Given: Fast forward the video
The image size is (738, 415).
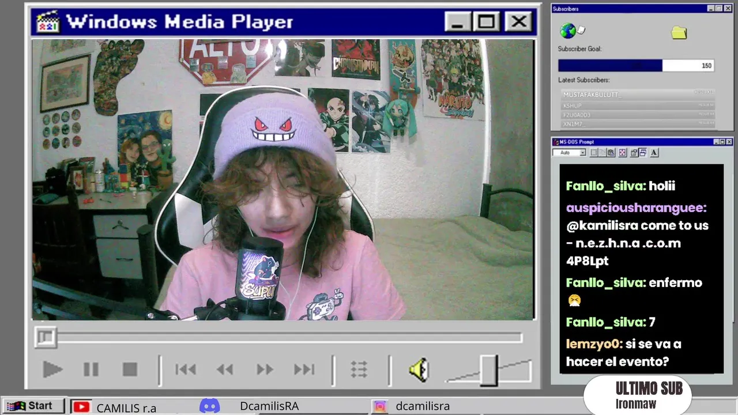Looking at the screenshot, I should click(265, 369).
